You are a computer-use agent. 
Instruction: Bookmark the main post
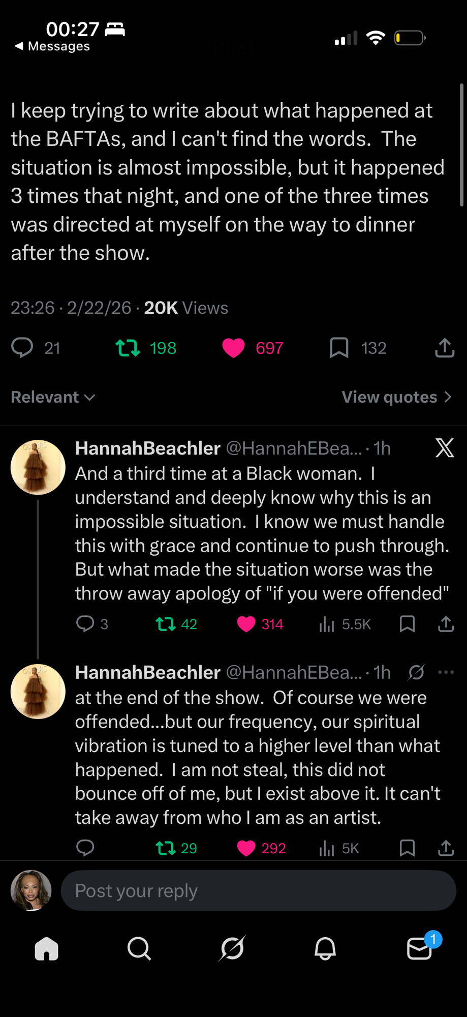point(339,348)
